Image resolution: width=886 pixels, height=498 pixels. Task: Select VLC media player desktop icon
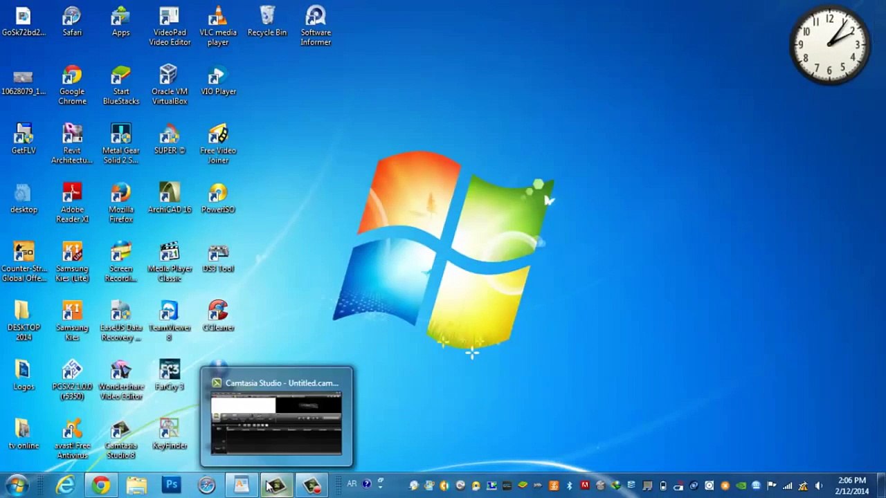point(218,26)
